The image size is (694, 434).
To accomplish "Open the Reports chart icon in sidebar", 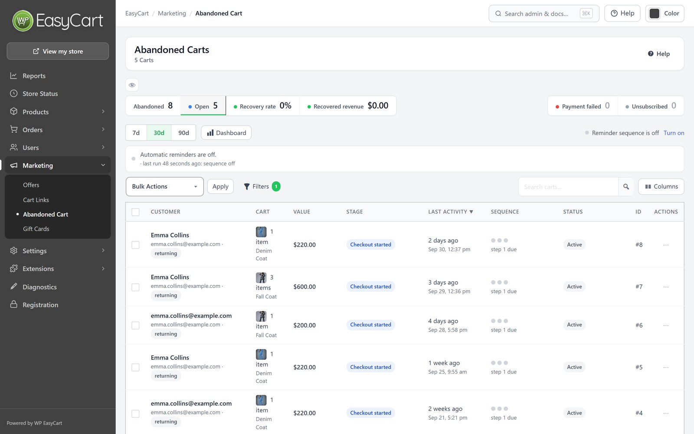I will 14,76.
